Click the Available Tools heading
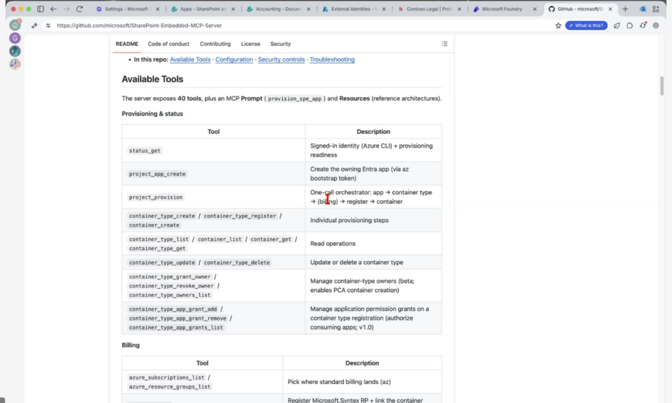The height and width of the screenshot is (403, 672). [x=152, y=79]
